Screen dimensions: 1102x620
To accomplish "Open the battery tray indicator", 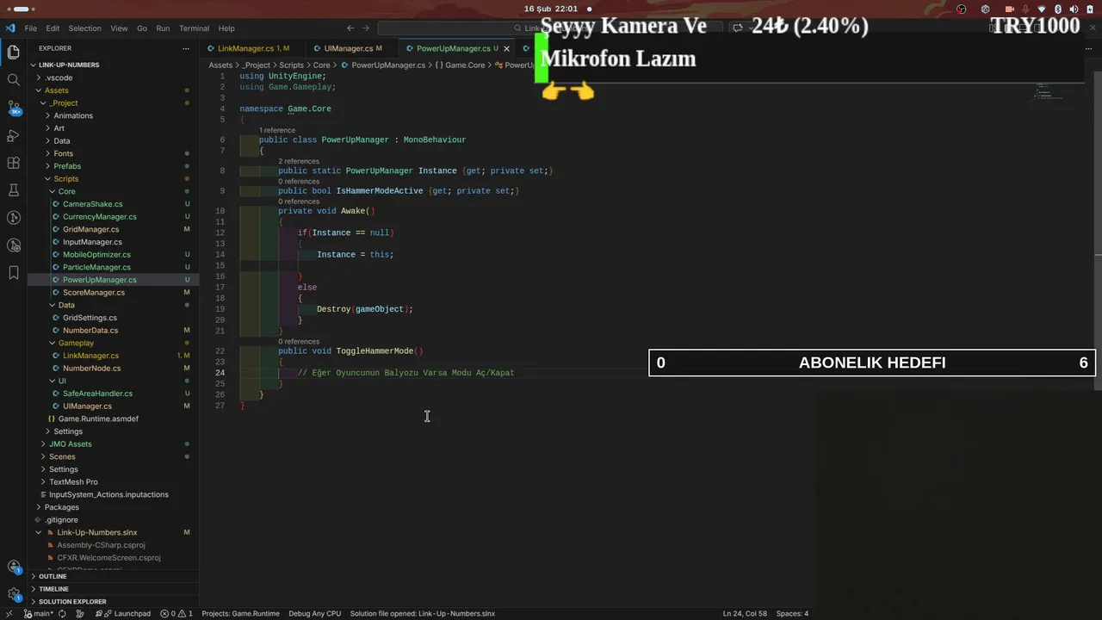I will (x=1092, y=9).
